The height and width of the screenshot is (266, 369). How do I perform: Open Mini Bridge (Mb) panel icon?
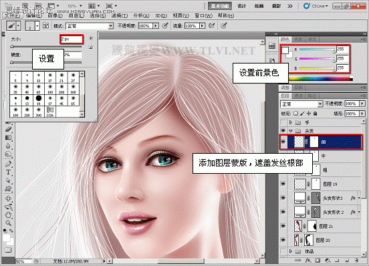pos(272,46)
